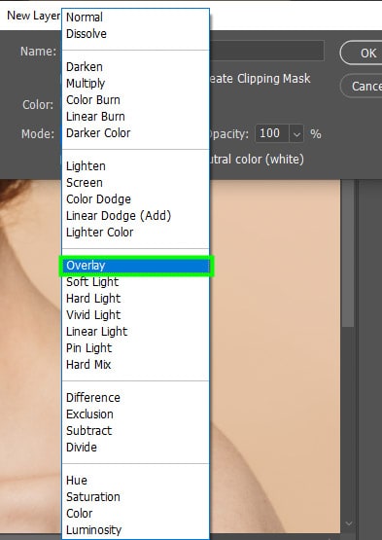Select Divide blend mode
Viewport: 382px width, 540px height.
pyautogui.click(x=135, y=447)
